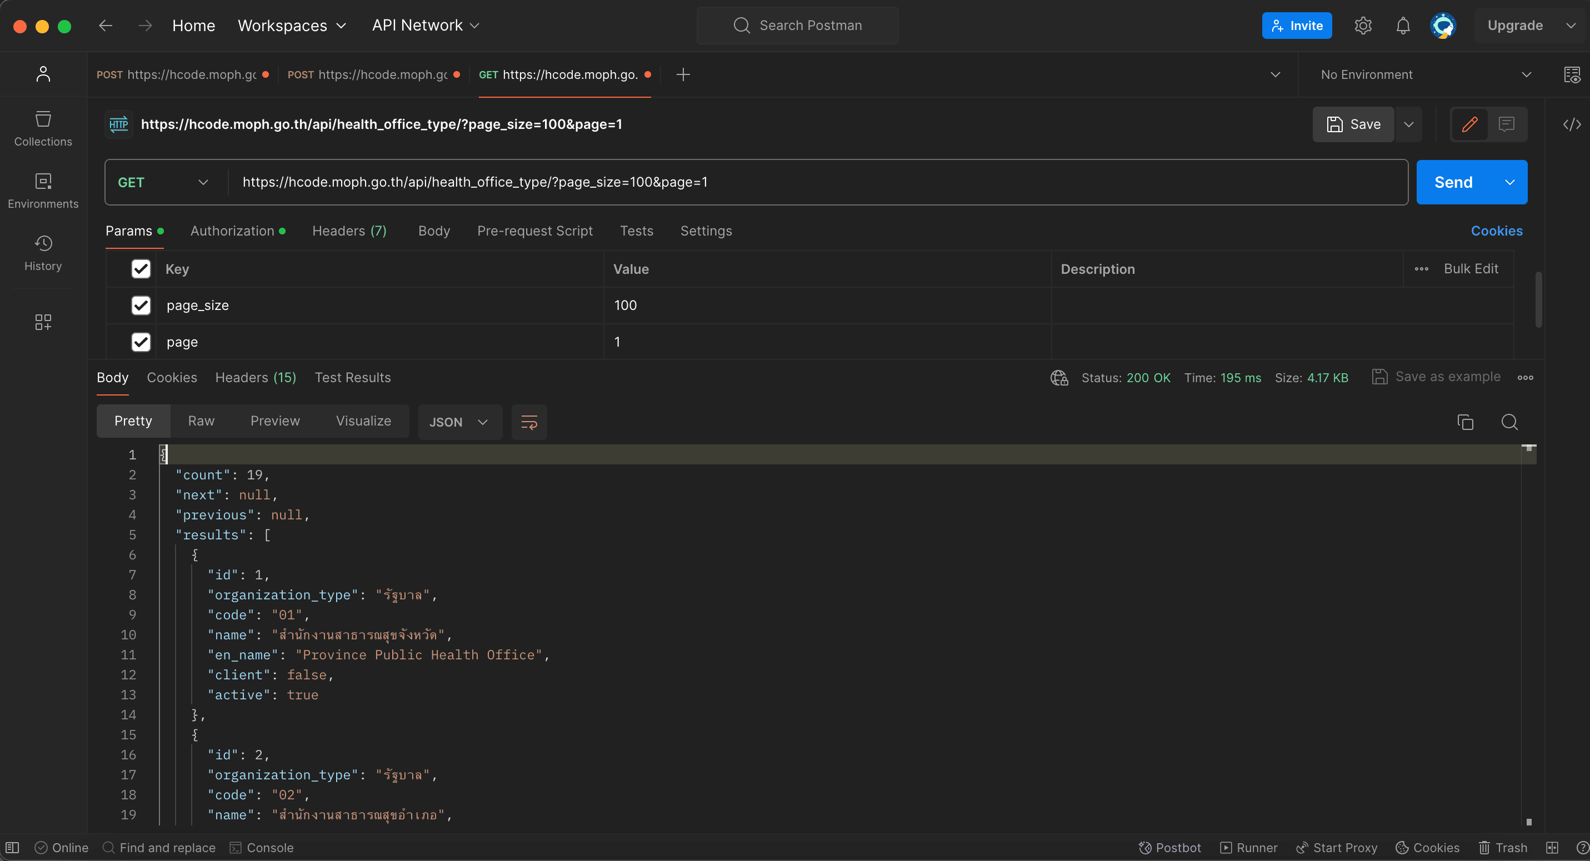
Task: Open the History sidebar panel
Action: click(43, 252)
